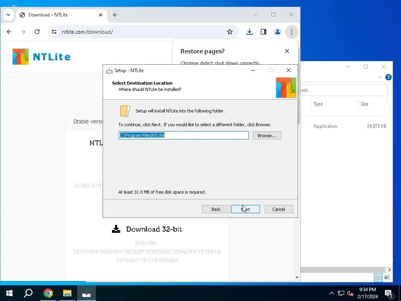Open a new Chrome tab
This screenshot has height=301, width=401.
pyautogui.click(x=115, y=15)
